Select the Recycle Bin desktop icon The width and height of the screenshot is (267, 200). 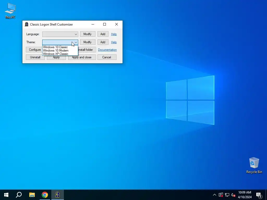(x=254, y=165)
